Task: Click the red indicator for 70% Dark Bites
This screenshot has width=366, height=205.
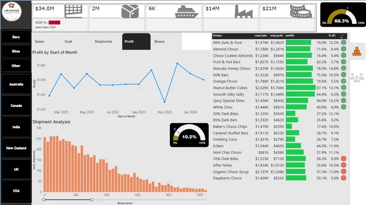Action: coord(343,158)
